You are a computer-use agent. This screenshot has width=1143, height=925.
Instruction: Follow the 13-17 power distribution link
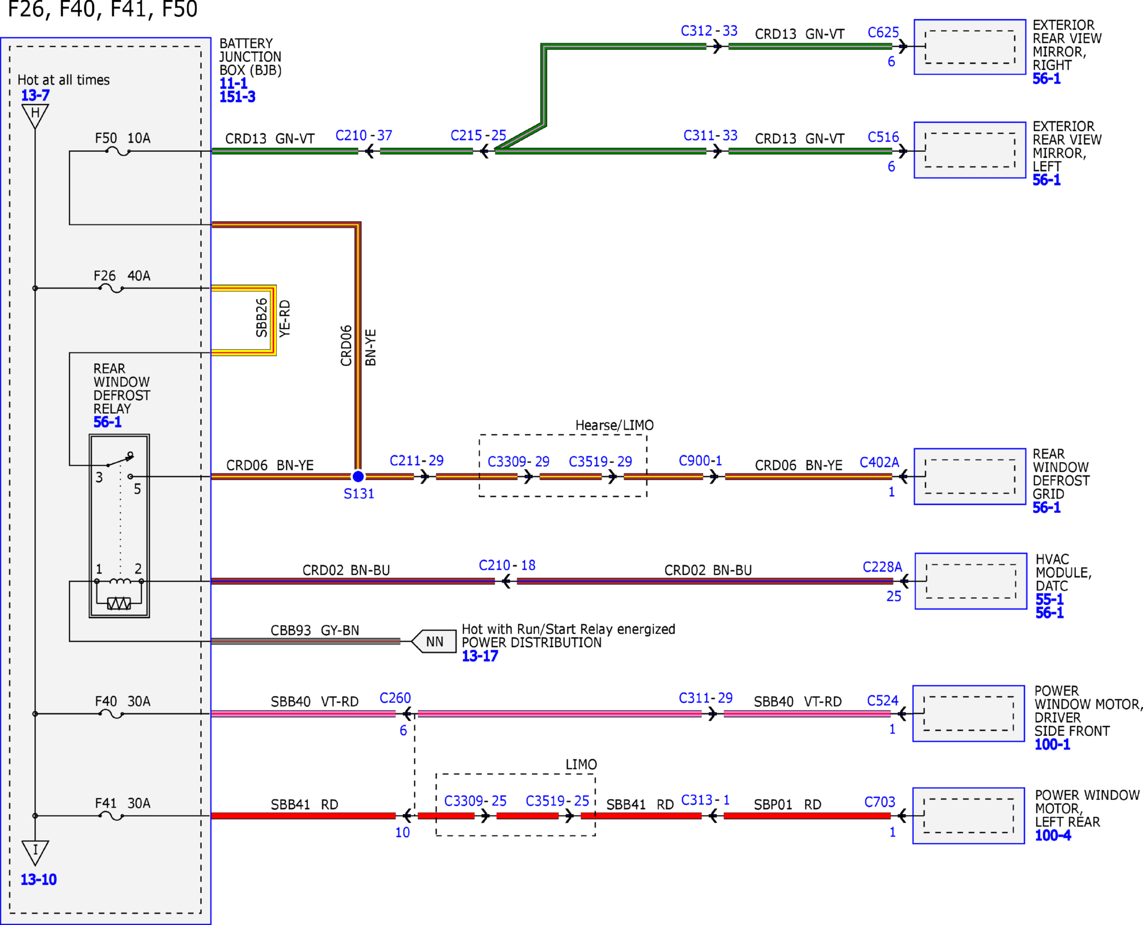tap(480, 656)
